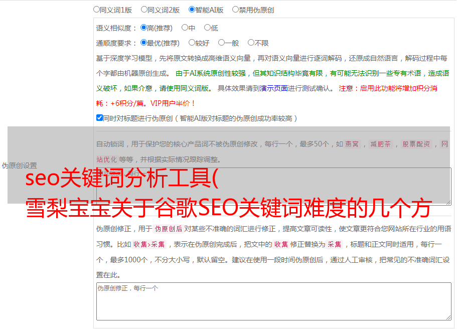
Task: Select the 同义词2版 radio option
Action: click(144, 10)
